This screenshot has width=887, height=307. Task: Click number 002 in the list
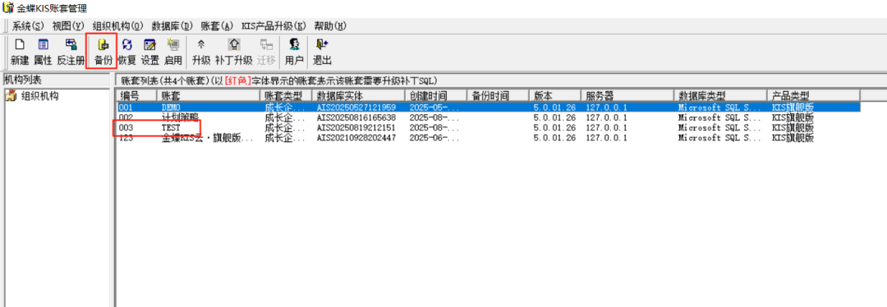click(x=125, y=117)
